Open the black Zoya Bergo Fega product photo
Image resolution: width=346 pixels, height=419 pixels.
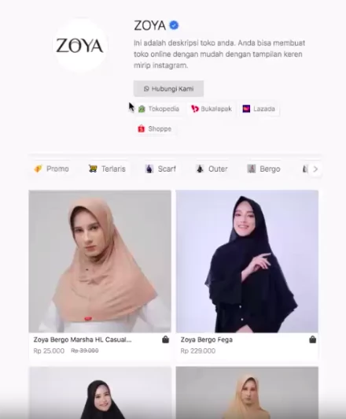(x=247, y=261)
